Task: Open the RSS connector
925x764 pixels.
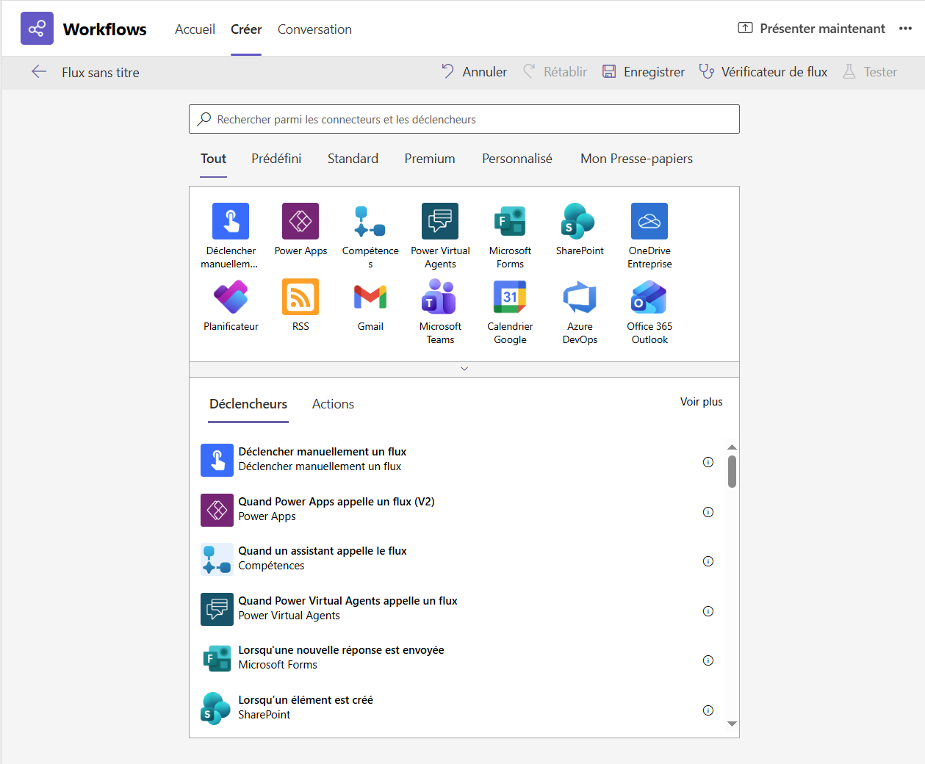Action: pos(300,297)
